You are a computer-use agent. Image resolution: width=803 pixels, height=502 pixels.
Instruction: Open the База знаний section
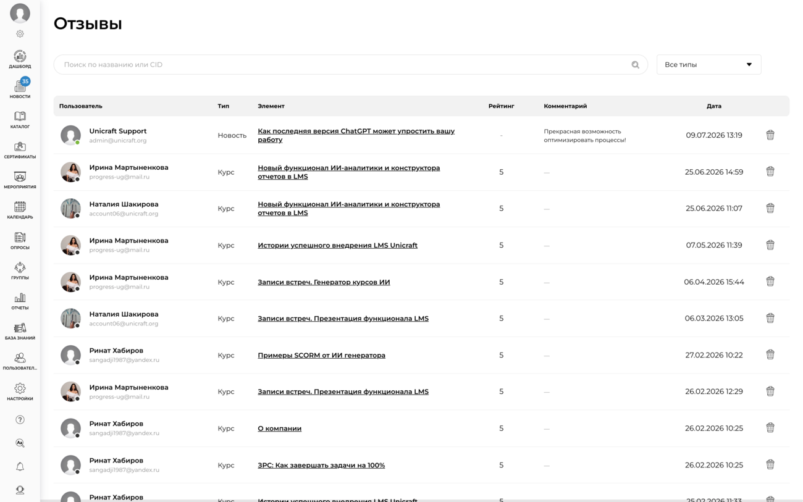tap(20, 332)
